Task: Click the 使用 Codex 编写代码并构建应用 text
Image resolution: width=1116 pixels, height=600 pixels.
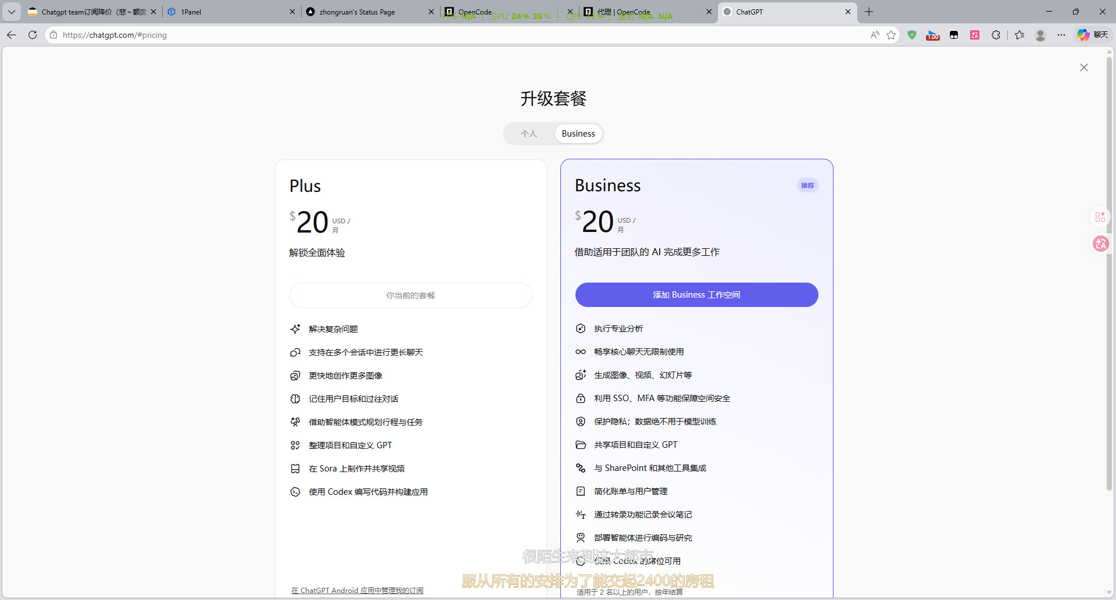Action: [368, 492]
